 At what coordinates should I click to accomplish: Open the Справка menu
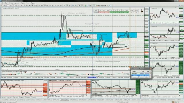33,3
